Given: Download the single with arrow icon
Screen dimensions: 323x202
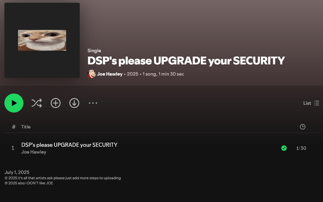Looking at the screenshot, I should pos(74,103).
